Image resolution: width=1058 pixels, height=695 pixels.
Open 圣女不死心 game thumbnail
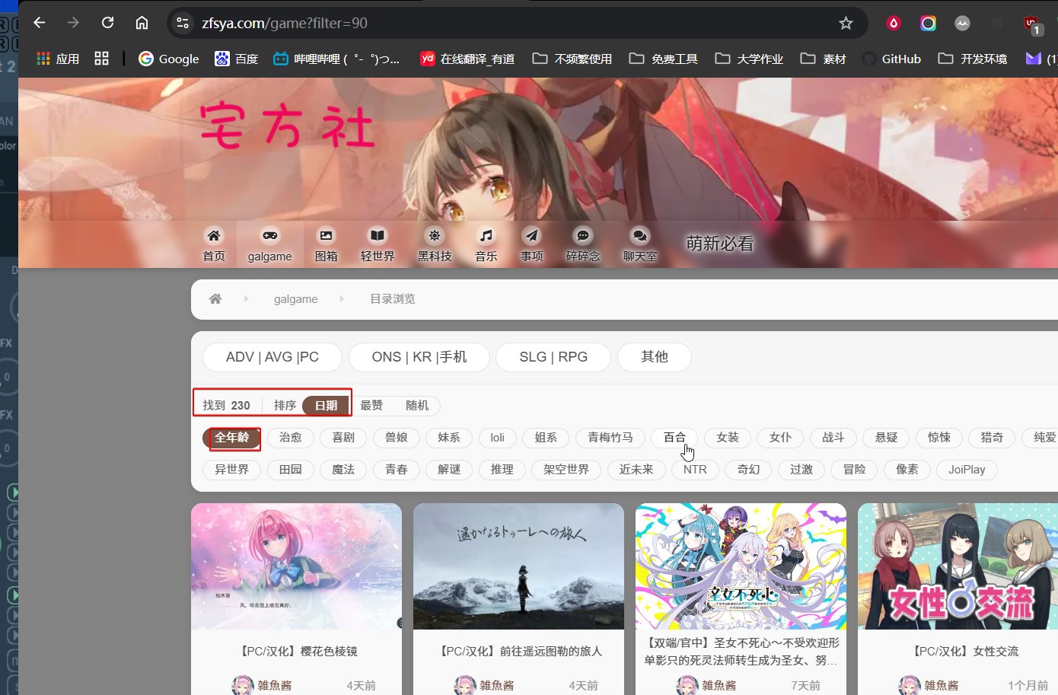pyautogui.click(x=741, y=566)
